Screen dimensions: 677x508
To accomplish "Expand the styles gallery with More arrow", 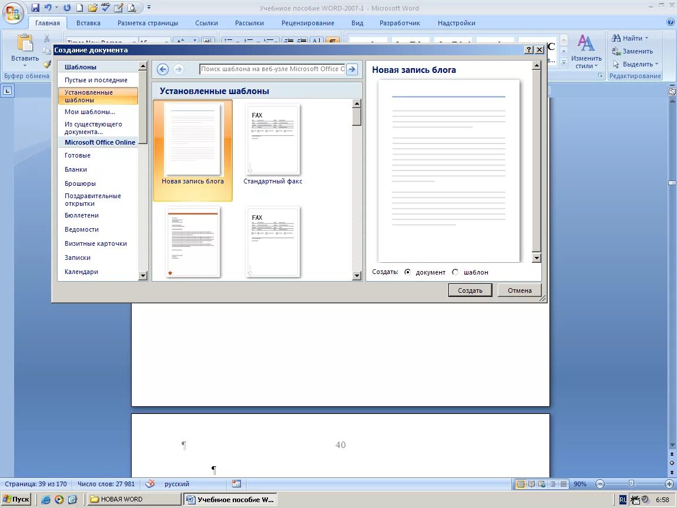I will [x=564, y=63].
